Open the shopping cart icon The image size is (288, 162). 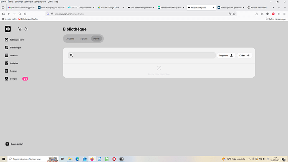tap(20, 29)
